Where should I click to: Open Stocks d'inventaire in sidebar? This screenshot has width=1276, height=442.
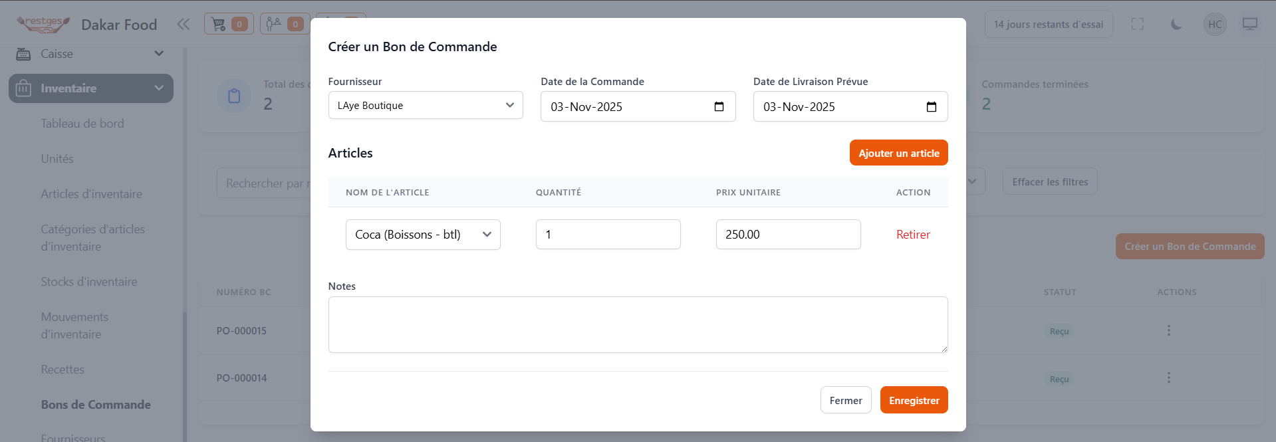point(89,282)
